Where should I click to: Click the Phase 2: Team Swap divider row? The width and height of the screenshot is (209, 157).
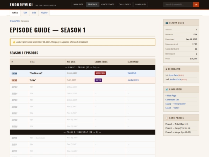(82, 132)
